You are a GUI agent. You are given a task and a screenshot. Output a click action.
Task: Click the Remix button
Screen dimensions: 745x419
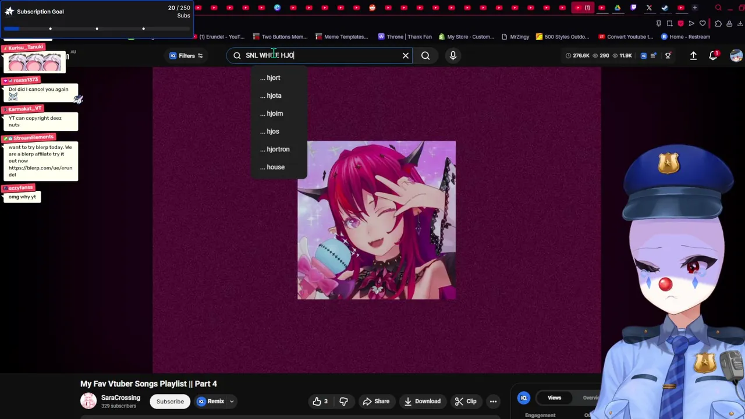[x=211, y=401]
